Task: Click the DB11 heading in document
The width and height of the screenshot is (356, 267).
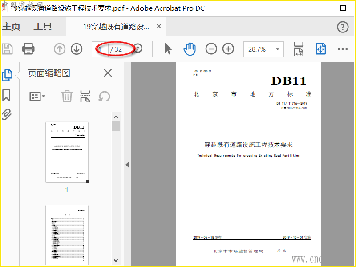Action: (288, 81)
